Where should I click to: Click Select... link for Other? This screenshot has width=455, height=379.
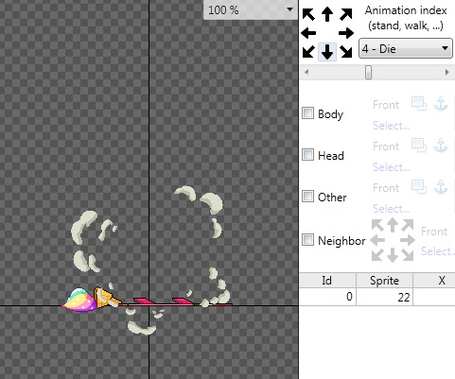tap(392, 209)
